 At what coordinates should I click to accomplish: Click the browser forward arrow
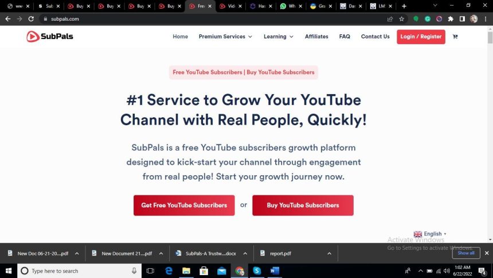[x=19, y=19]
